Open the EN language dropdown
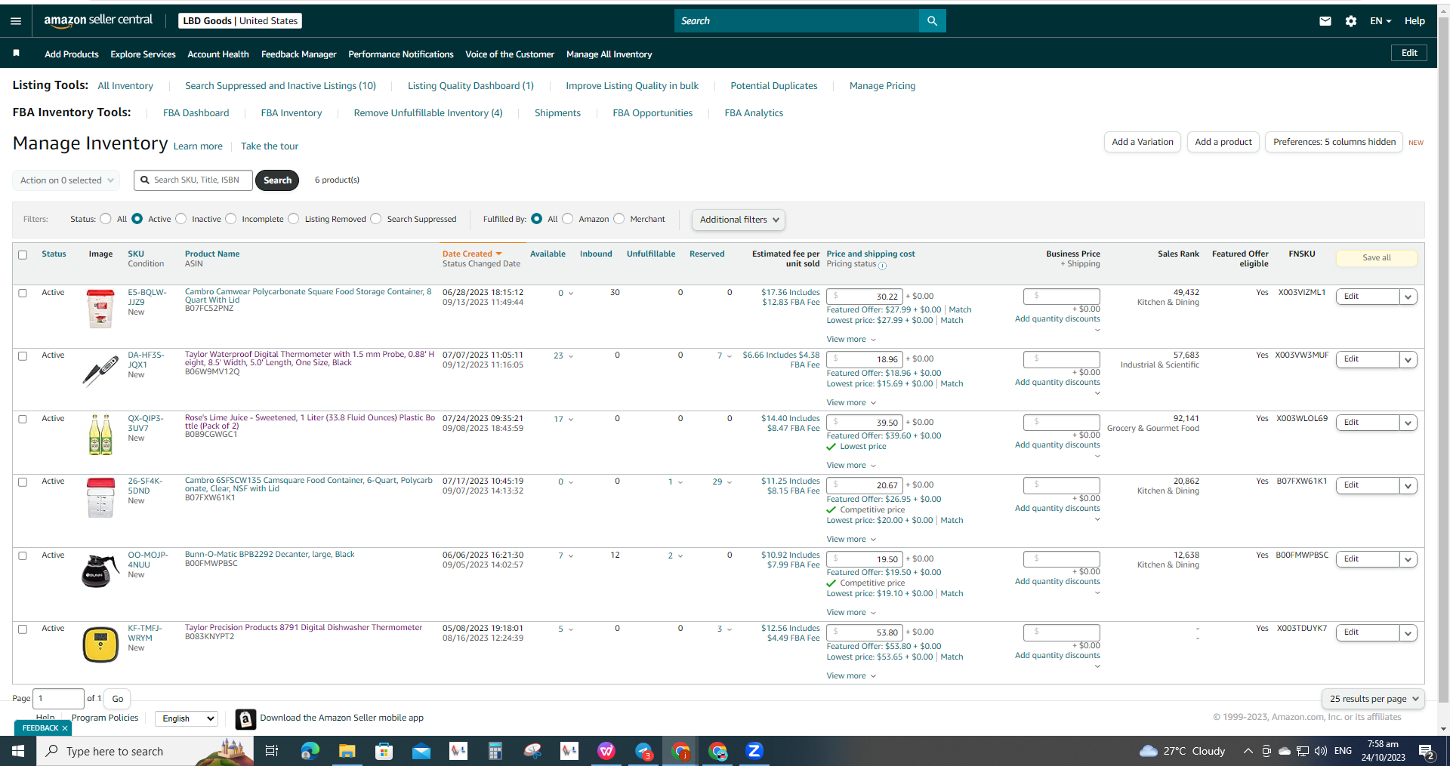Screen dimensions: 1450x766 [1381, 21]
